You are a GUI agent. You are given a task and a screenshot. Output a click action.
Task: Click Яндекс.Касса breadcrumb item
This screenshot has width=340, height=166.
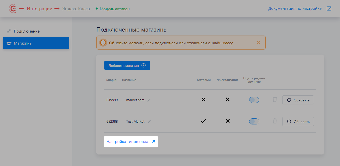[76, 9]
